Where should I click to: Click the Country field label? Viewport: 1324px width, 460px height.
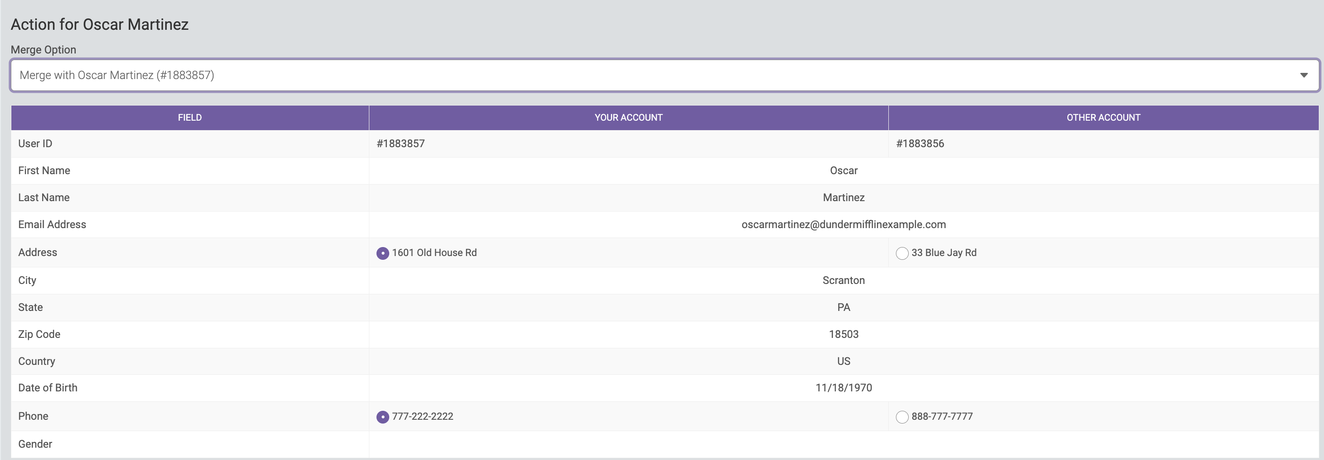point(36,362)
